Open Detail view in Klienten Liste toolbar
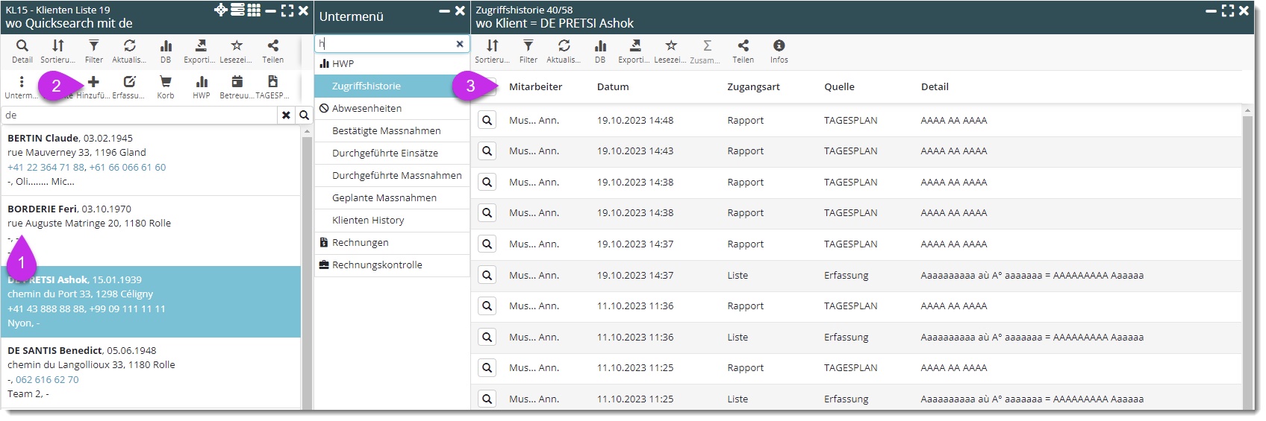Image resolution: width=1266 pixels, height=421 pixels. tap(22, 51)
